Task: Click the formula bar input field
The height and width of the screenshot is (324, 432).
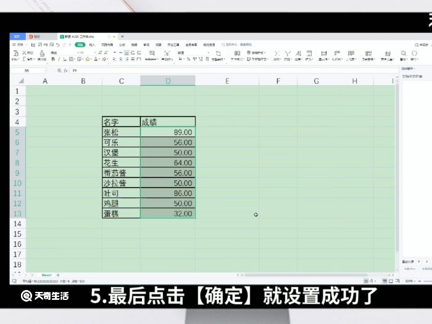Action: pos(234,70)
